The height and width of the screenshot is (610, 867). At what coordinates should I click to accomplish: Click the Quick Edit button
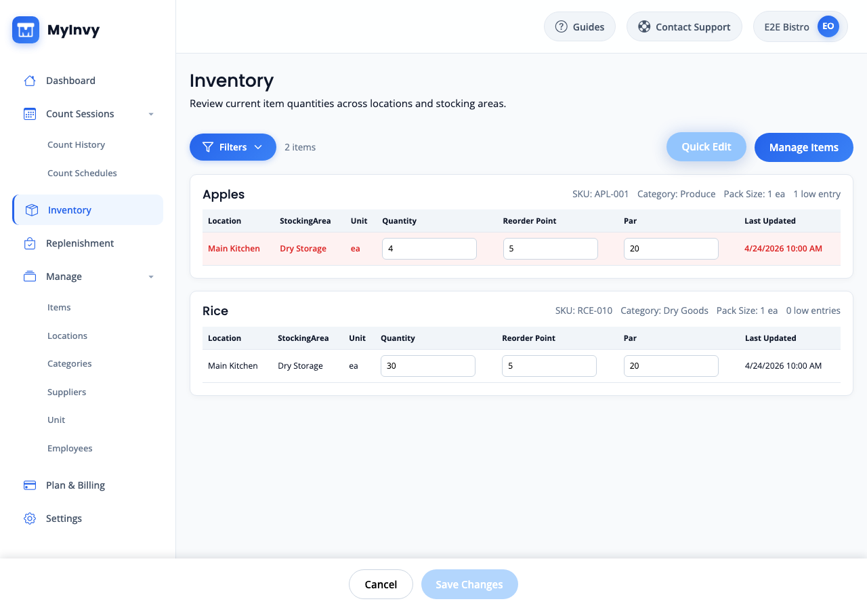(706, 147)
